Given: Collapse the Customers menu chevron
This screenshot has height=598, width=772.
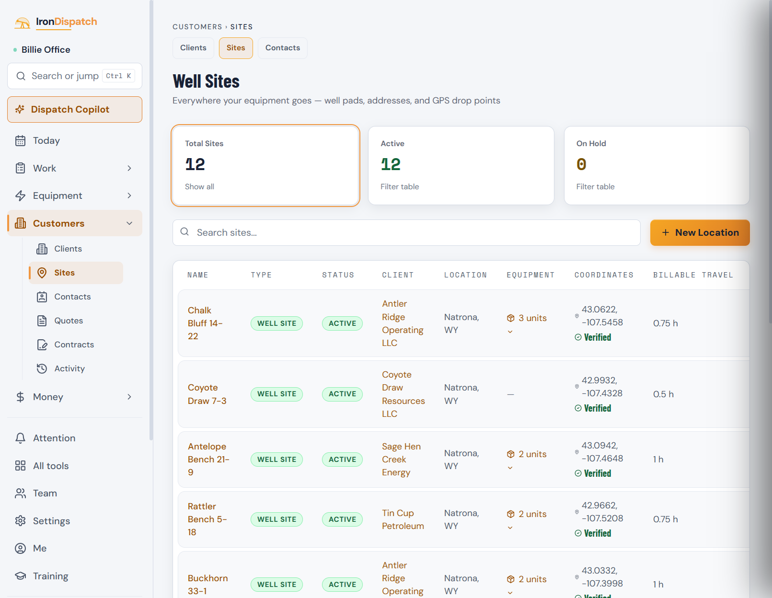Looking at the screenshot, I should point(129,223).
